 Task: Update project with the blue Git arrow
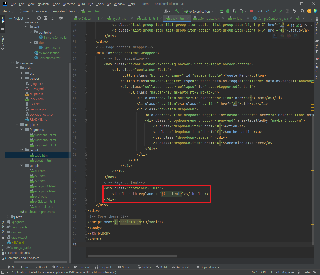click(267, 11)
